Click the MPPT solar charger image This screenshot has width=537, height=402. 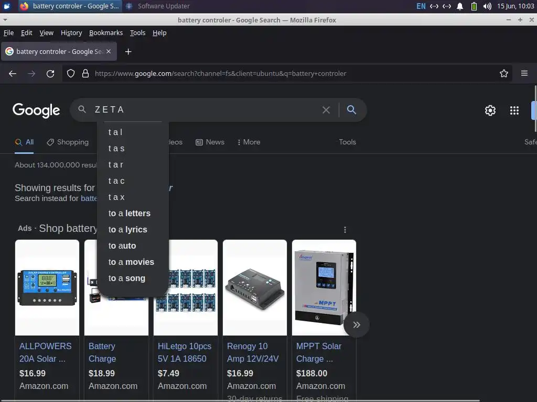pos(324,287)
